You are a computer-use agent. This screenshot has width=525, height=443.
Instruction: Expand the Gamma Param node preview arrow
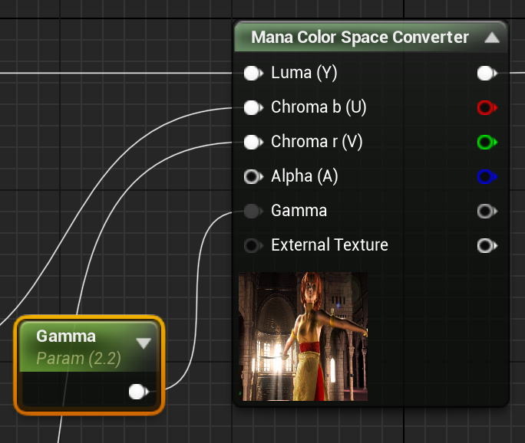(144, 343)
